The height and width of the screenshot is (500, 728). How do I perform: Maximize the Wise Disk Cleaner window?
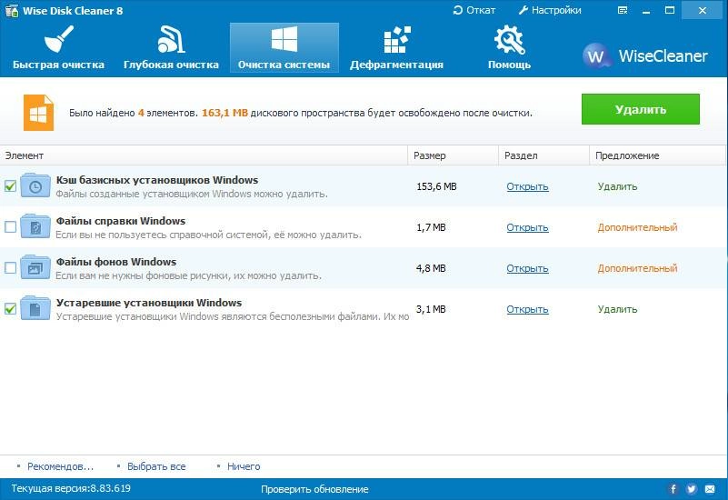670,10
